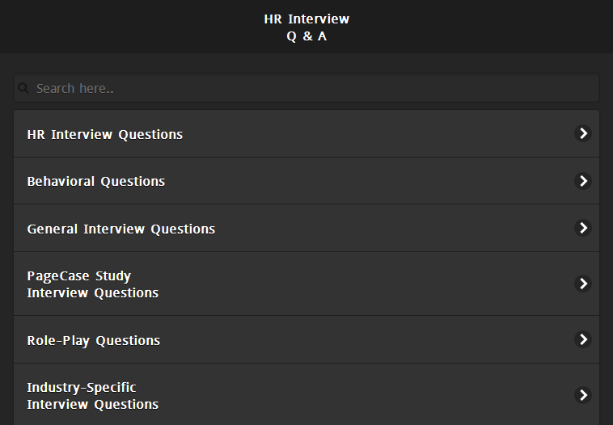Go to General Interview Questions text
The width and height of the screenshot is (613, 425).
[x=121, y=229]
